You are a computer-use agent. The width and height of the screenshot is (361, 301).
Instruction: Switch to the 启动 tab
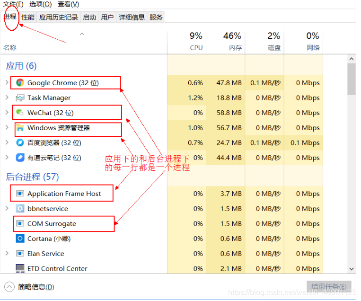coord(89,17)
